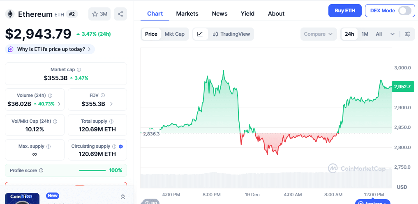Open the Compare dropdown
The image size is (418, 204).
pyautogui.click(x=319, y=34)
